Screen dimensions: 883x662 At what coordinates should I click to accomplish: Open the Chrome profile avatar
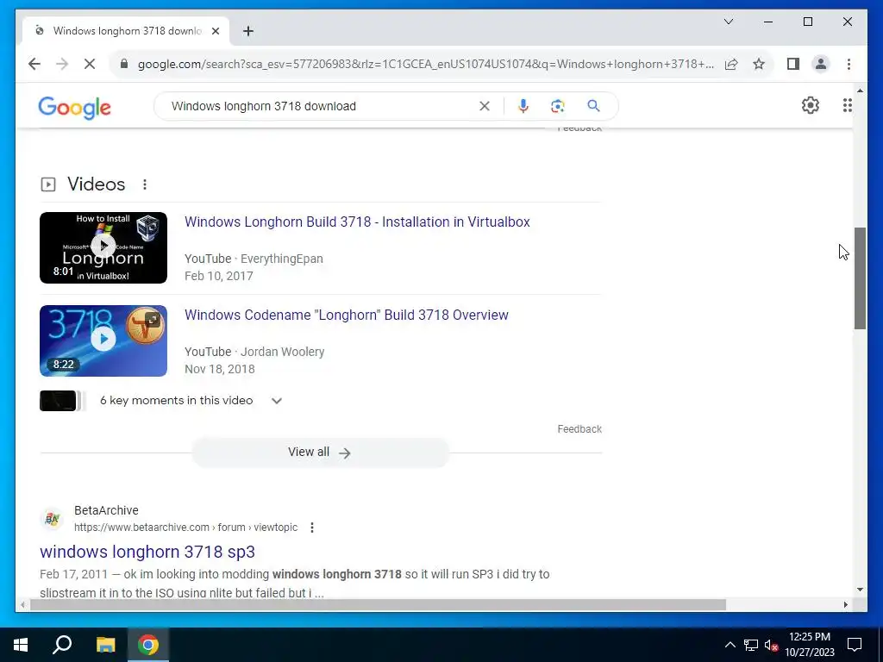coord(821,64)
